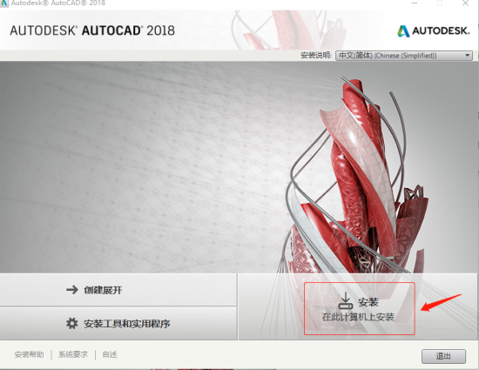
Task: Open the 自述 link
Action: (x=110, y=354)
